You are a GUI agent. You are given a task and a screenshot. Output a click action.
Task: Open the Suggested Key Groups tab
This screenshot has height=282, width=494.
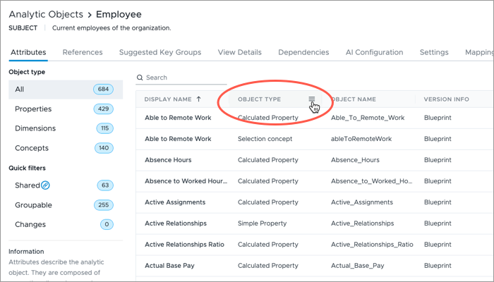click(x=160, y=52)
